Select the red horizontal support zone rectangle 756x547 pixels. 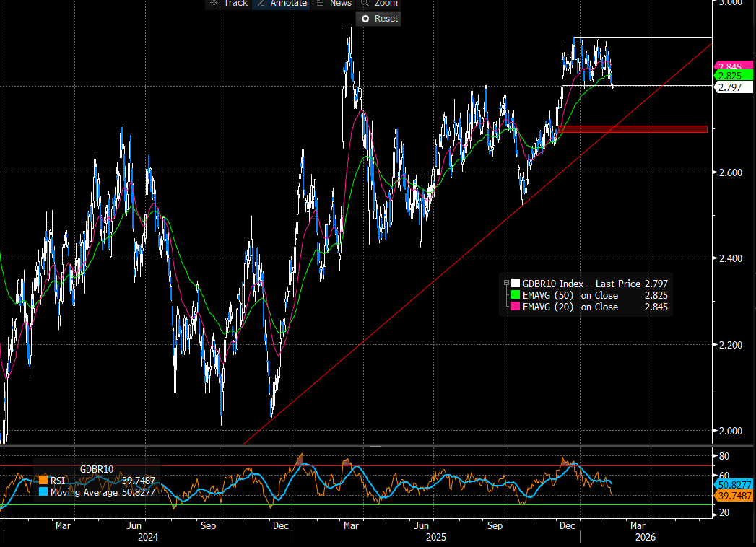tap(632, 129)
